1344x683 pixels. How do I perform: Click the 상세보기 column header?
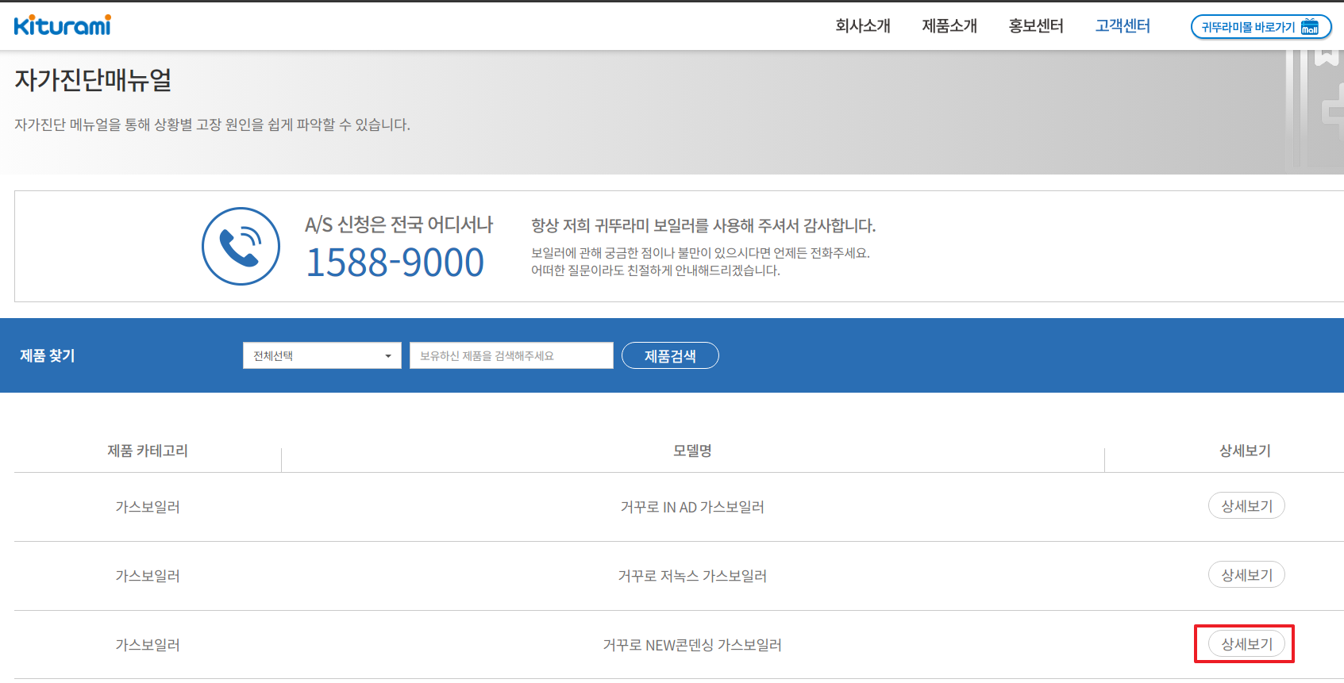pos(1245,451)
